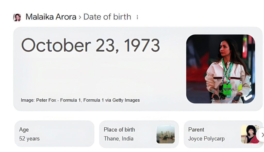Screen dimensions: 264x152
Task: Click the small profile avatar beside the name
Action: coord(17,17)
